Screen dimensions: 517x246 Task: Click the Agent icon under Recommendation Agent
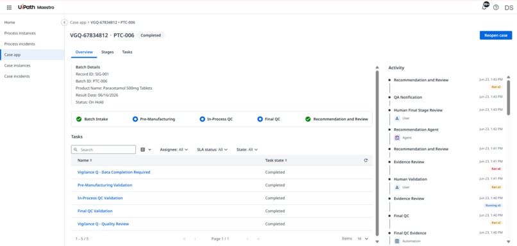click(397, 138)
